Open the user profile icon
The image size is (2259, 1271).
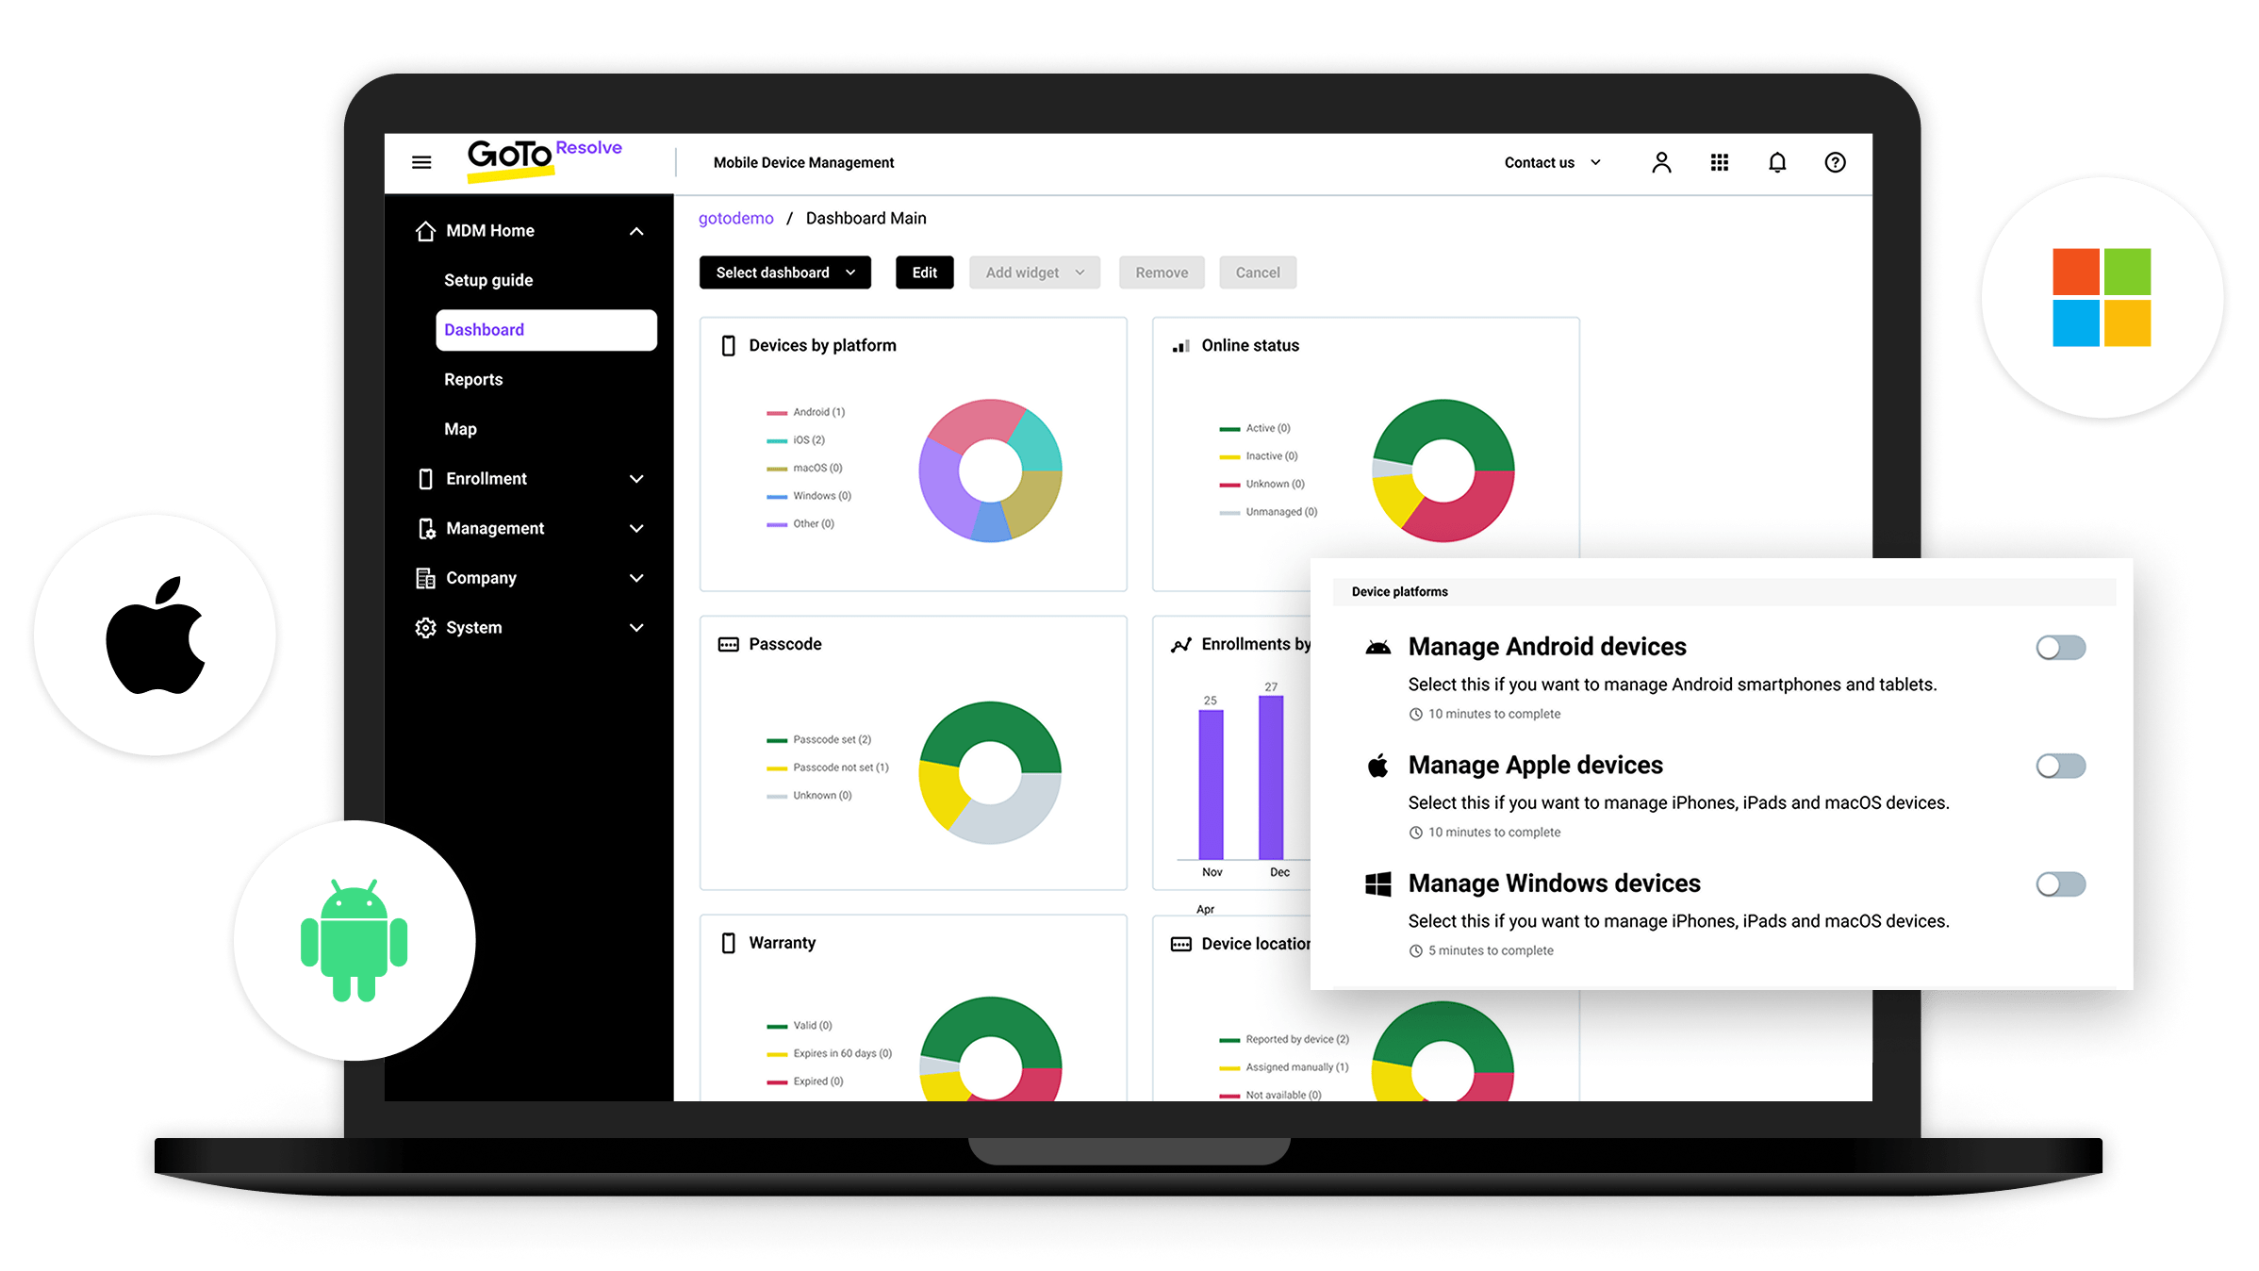[x=1661, y=162]
